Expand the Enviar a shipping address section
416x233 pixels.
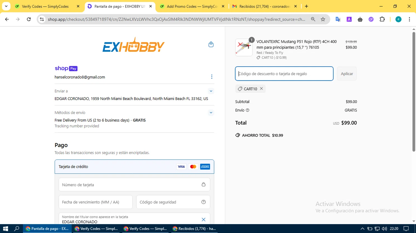click(211, 91)
